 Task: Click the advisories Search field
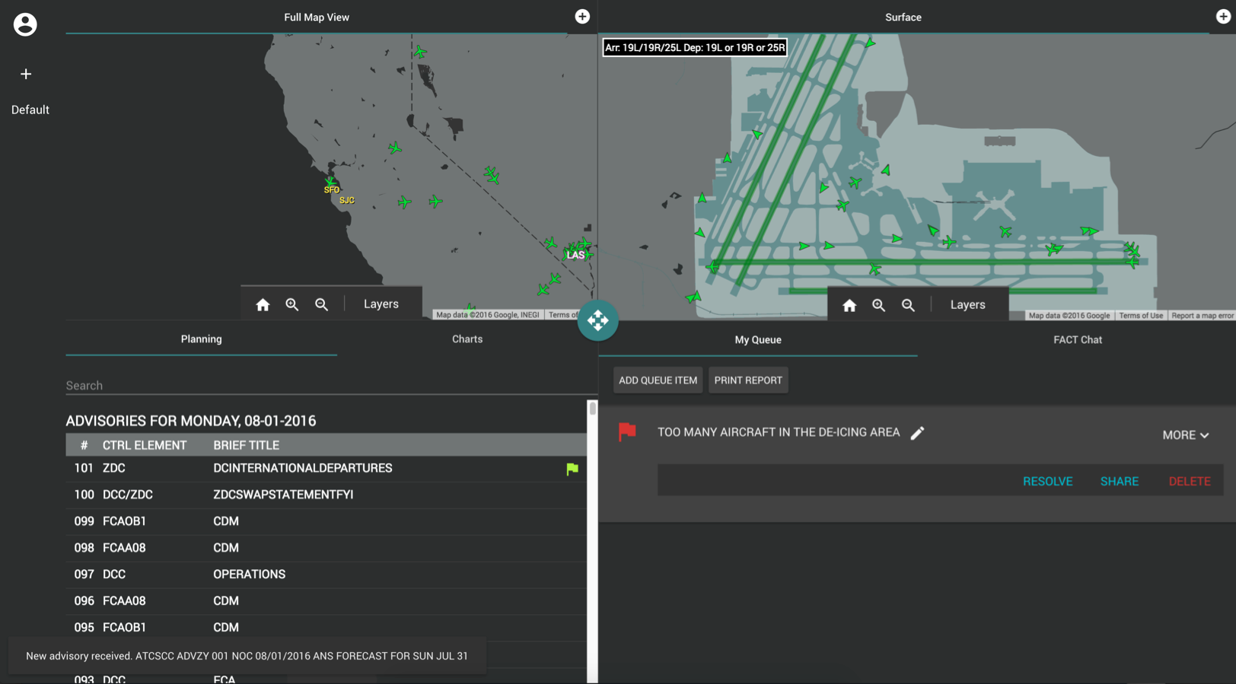(x=327, y=386)
